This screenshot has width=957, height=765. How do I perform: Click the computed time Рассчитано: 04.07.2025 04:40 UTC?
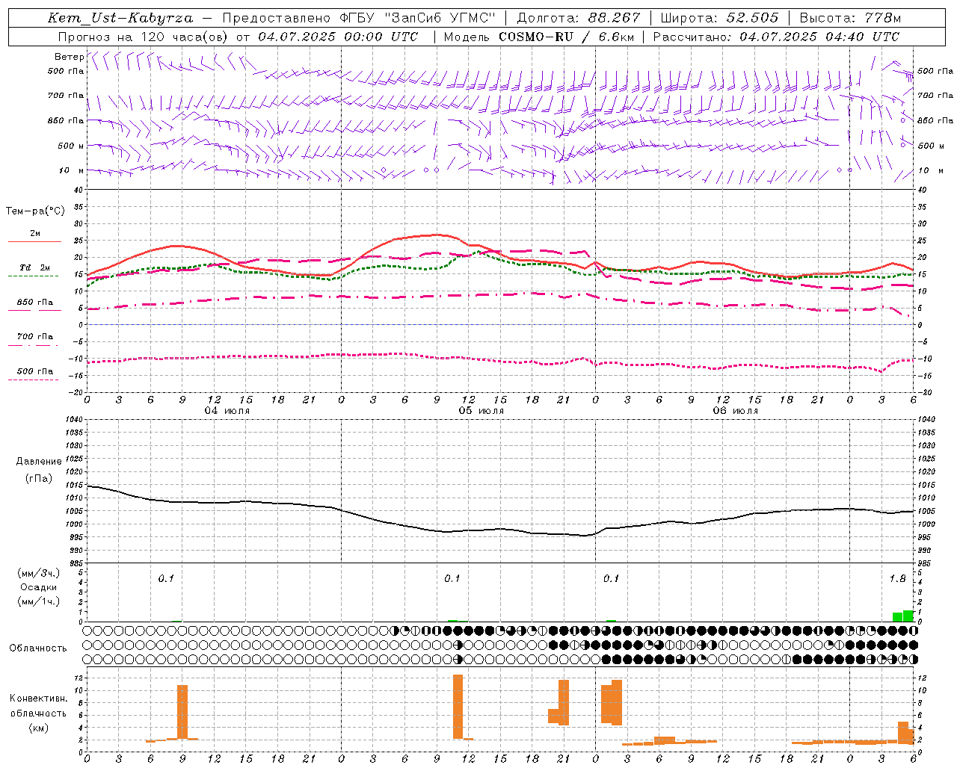tap(776, 37)
